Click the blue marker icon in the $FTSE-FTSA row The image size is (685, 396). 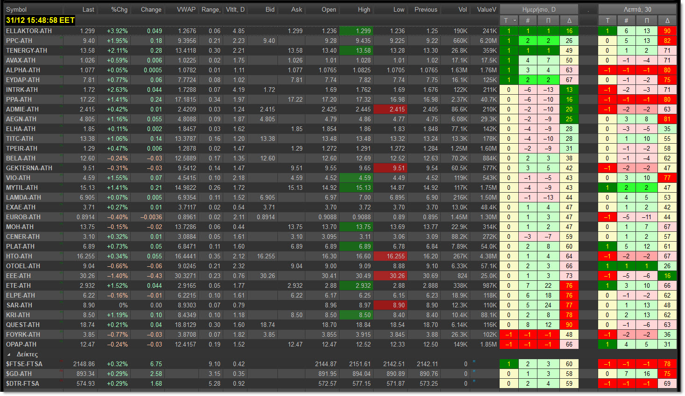pyautogui.click(x=474, y=361)
